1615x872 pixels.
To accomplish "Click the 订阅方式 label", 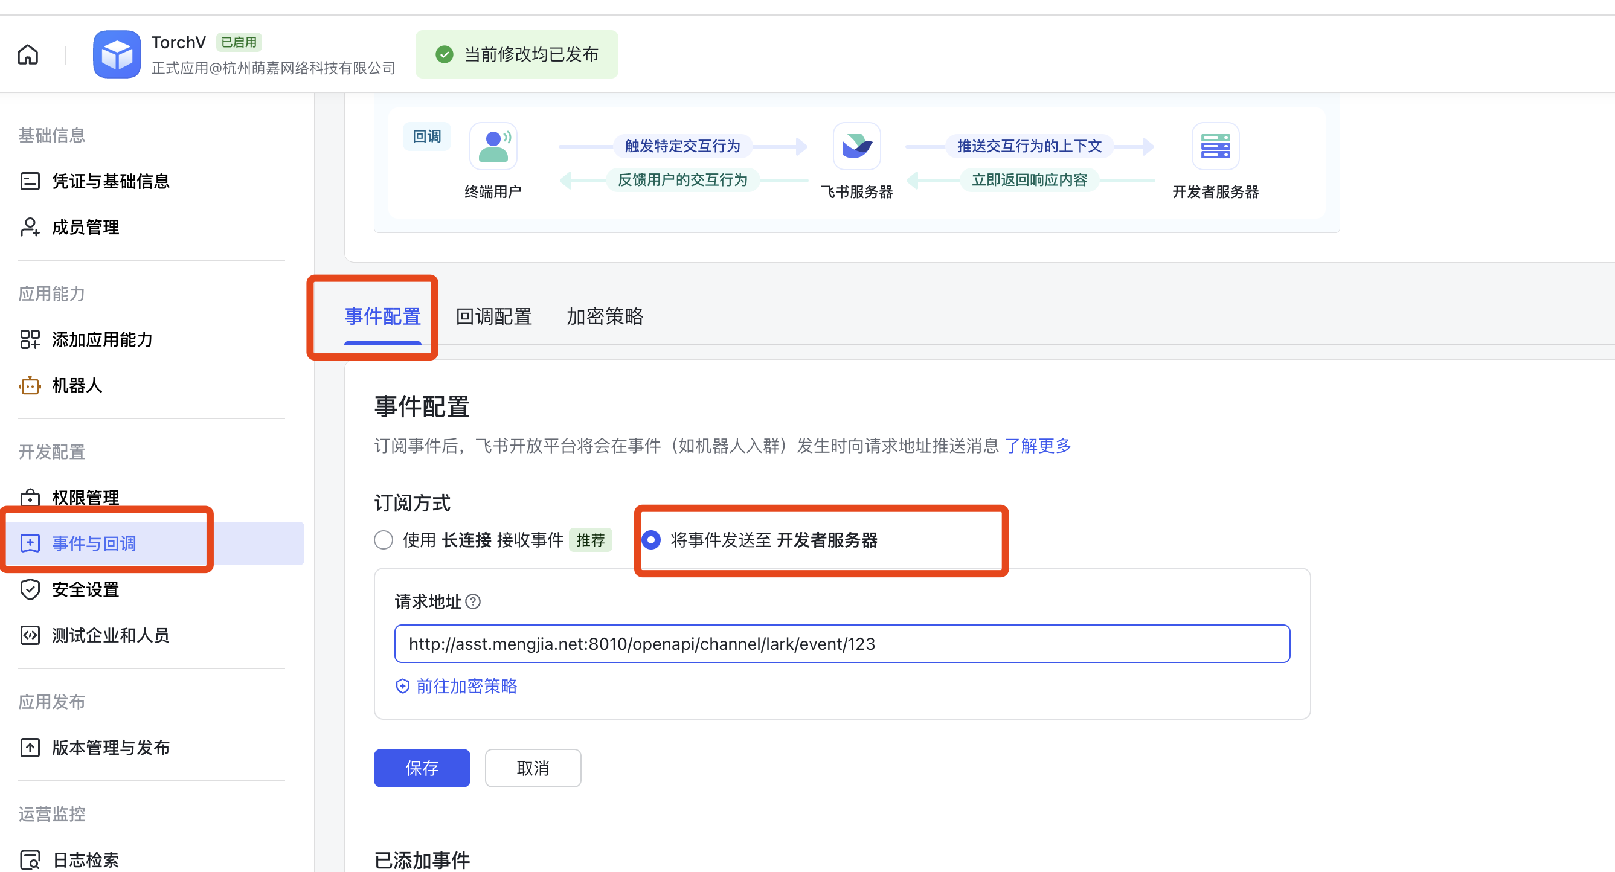I will coord(412,503).
